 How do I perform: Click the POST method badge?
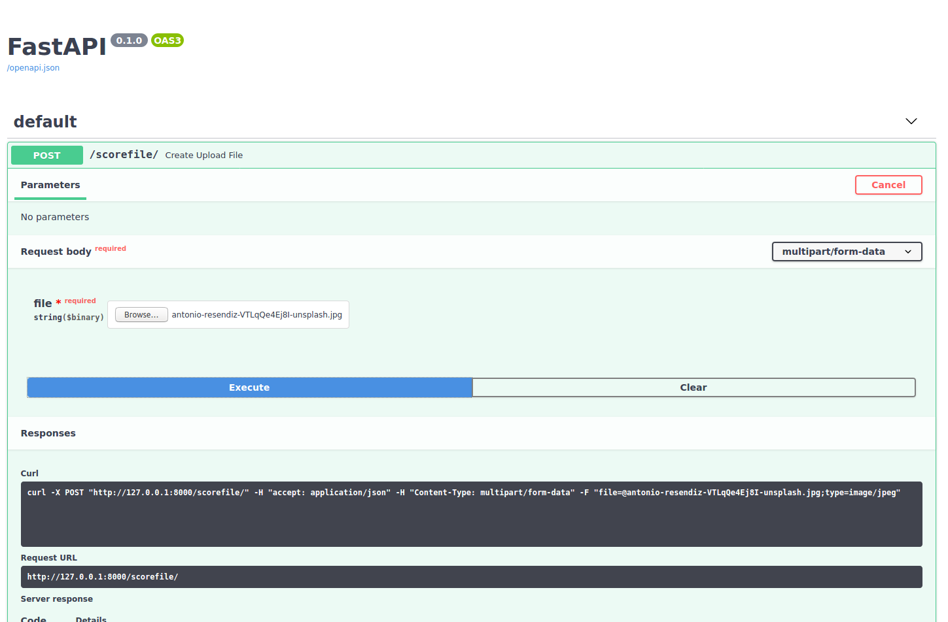[x=47, y=155]
